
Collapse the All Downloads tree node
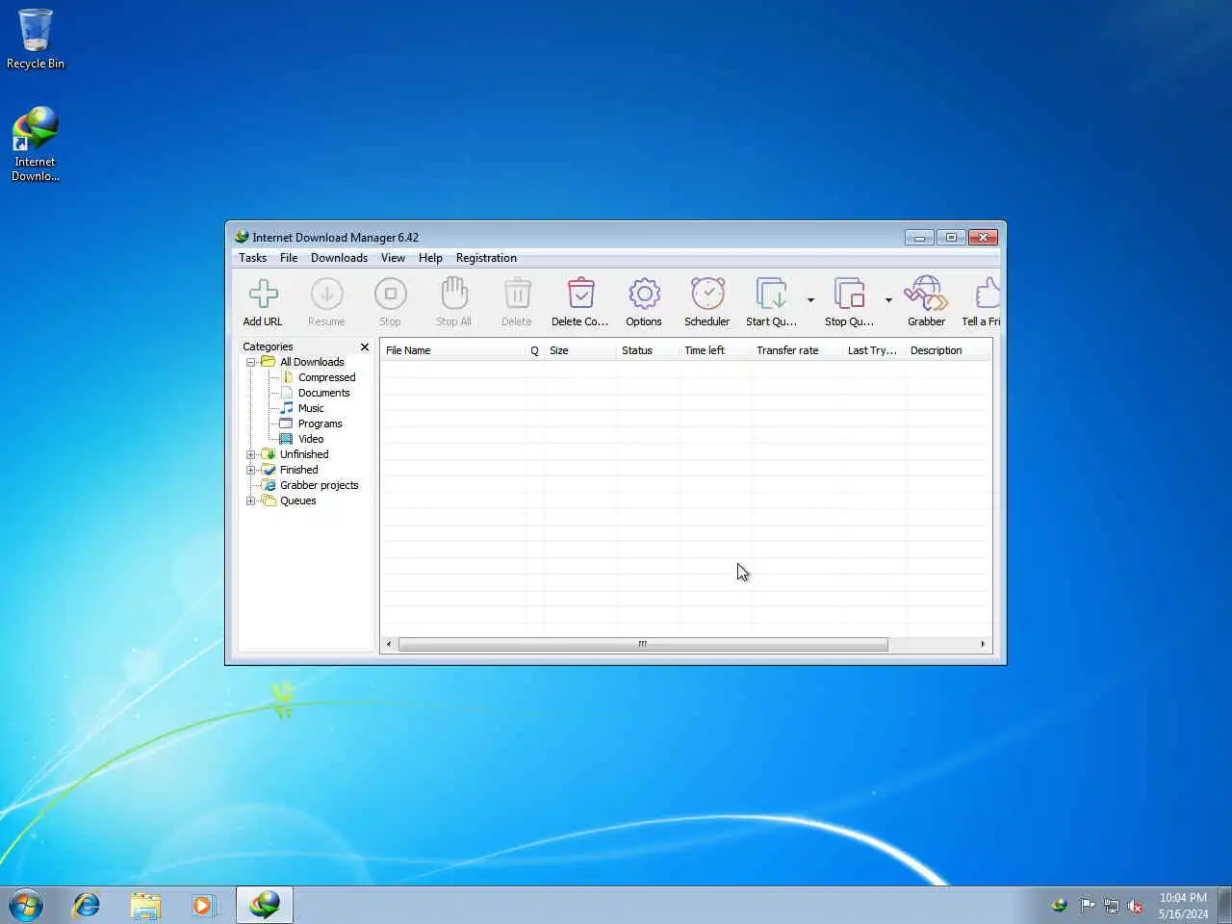click(251, 362)
